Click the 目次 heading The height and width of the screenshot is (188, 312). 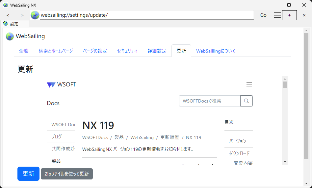point(229,122)
